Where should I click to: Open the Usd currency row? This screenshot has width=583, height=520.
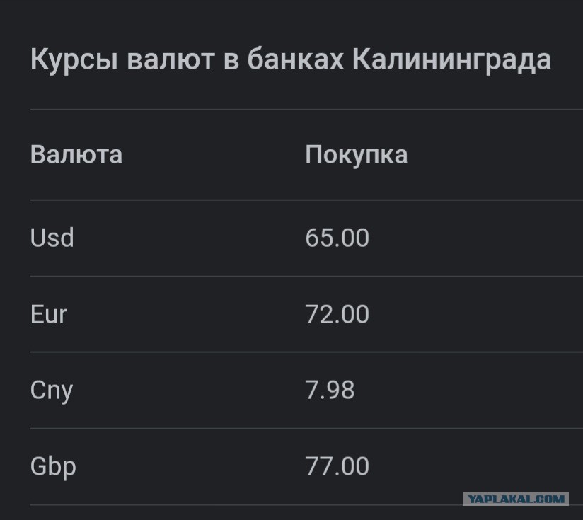click(306, 238)
